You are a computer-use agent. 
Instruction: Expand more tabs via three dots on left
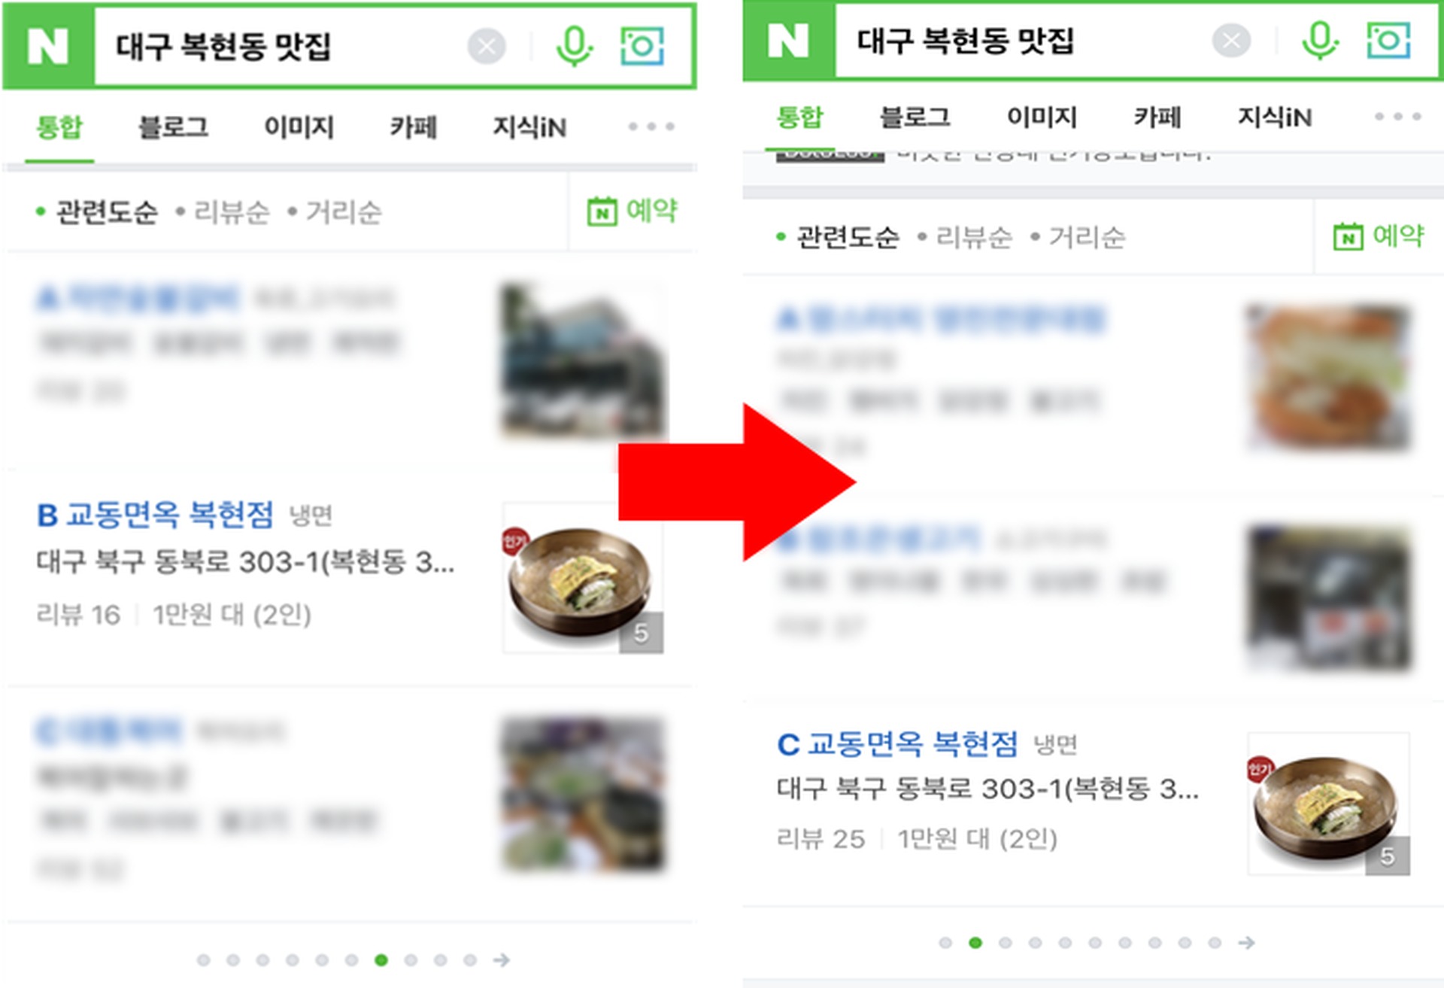coord(651,126)
